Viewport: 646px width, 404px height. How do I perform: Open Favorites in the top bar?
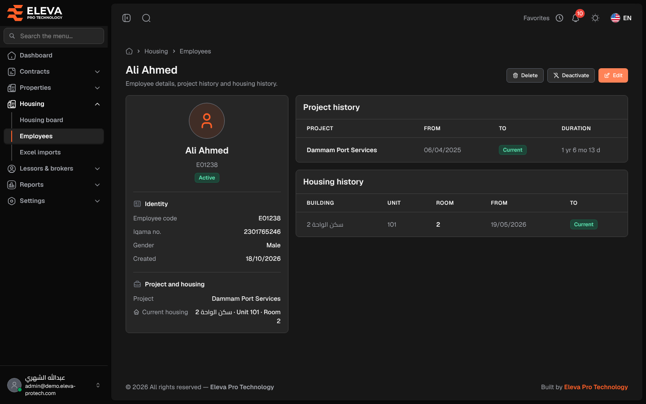tap(537, 18)
